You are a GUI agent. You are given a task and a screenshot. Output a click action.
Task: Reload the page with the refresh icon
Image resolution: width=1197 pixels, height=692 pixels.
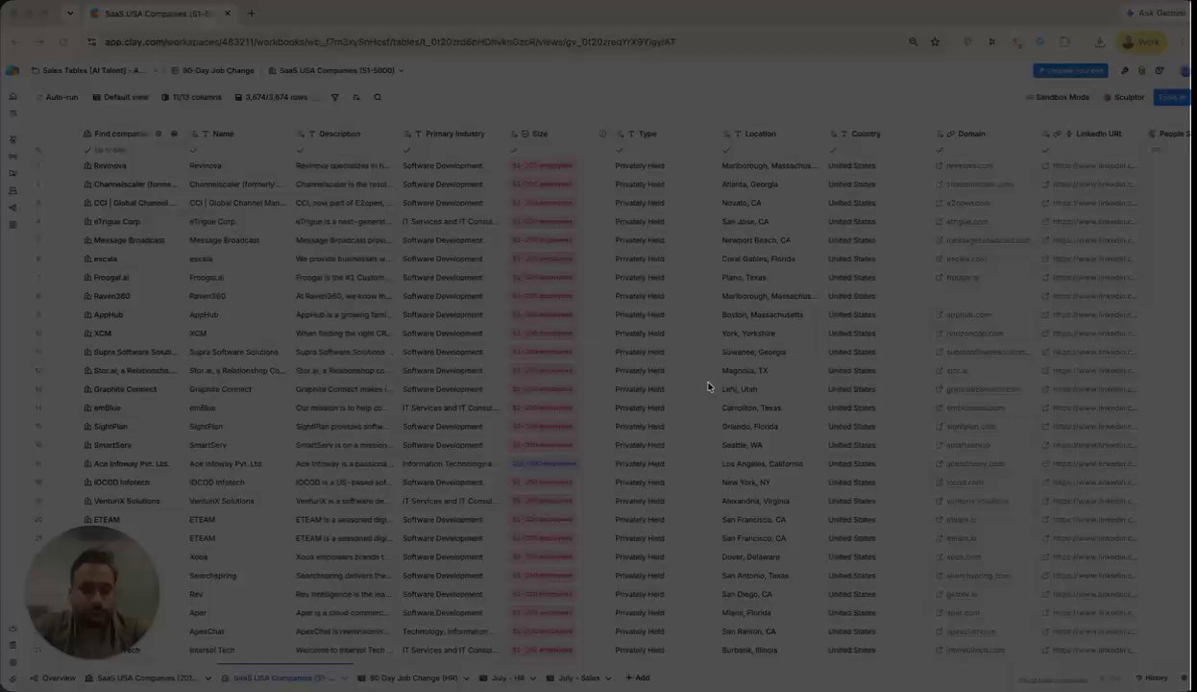point(63,42)
